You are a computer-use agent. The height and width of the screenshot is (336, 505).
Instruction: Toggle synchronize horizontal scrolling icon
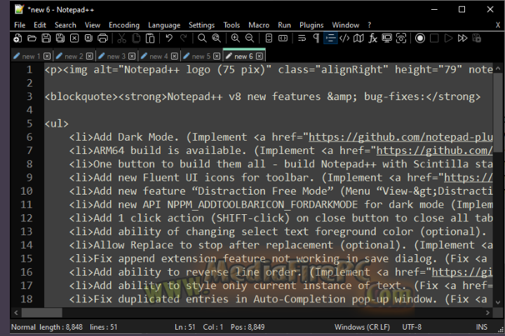tap(283, 38)
